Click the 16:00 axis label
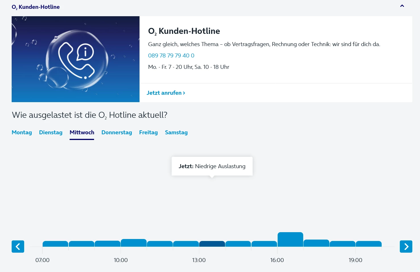The width and height of the screenshot is (420, 272). tap(277, 260)
